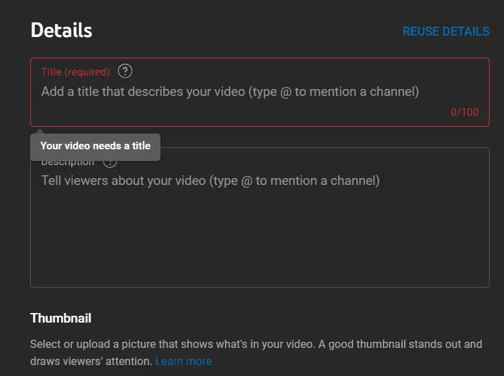Focus the Title required input field
504x376 pixels.
[260, 92]
